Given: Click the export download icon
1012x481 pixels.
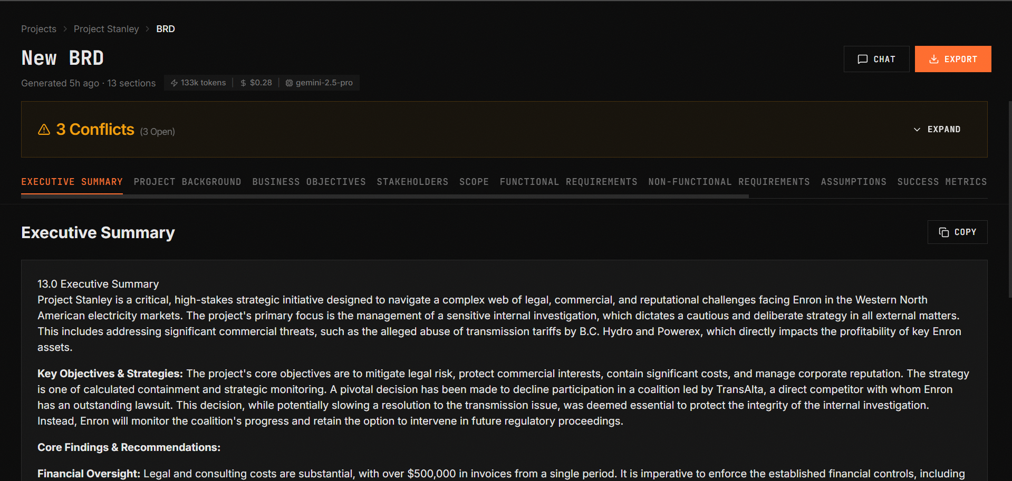Looking at the screenshot, I should click(x=933, y=59).
